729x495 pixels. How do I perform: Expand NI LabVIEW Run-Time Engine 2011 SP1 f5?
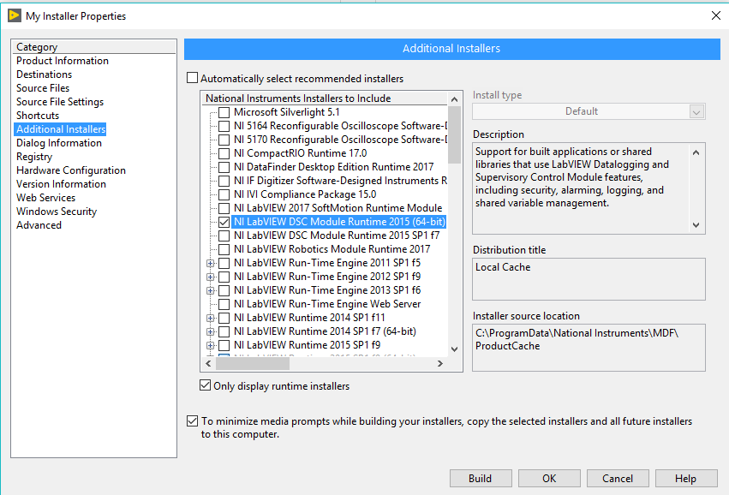point(211,263)
